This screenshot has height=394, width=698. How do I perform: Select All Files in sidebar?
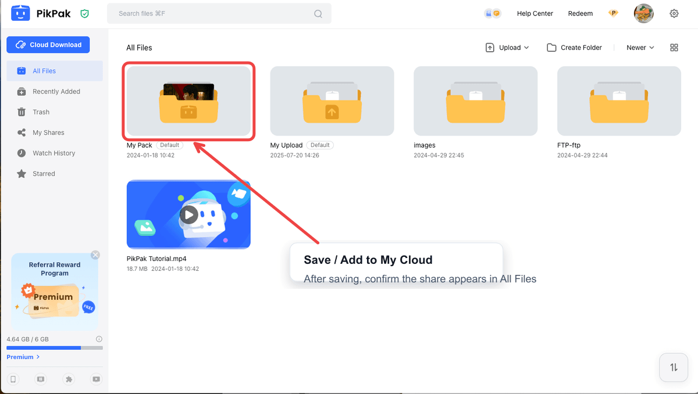coord(55,71)
